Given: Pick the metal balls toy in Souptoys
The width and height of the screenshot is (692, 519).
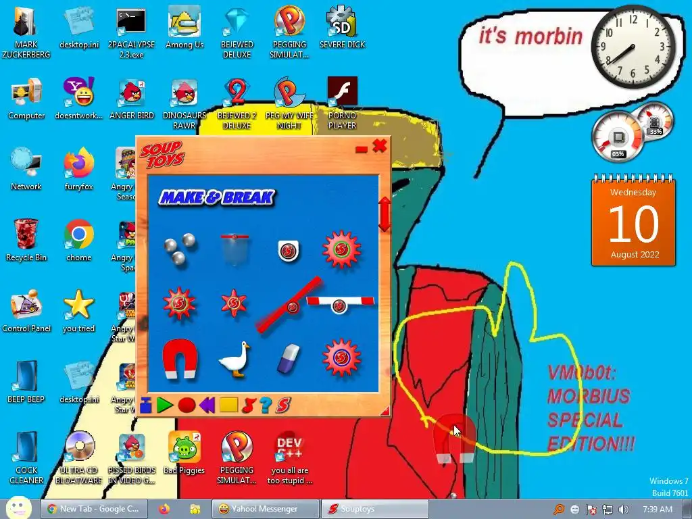Looking at the screenshot, I should pyautogui.click(x=180, y=250).
